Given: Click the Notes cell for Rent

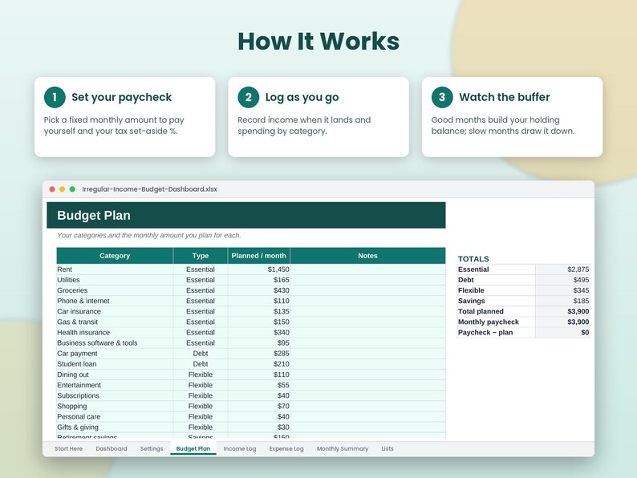Looking at the screenshot, I should [367, 269].
